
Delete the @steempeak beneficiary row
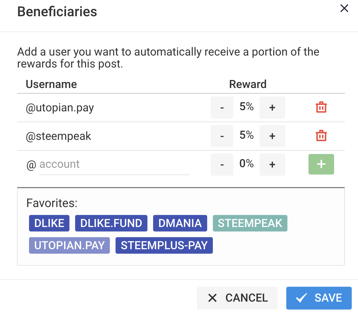(x=321, y=136)
